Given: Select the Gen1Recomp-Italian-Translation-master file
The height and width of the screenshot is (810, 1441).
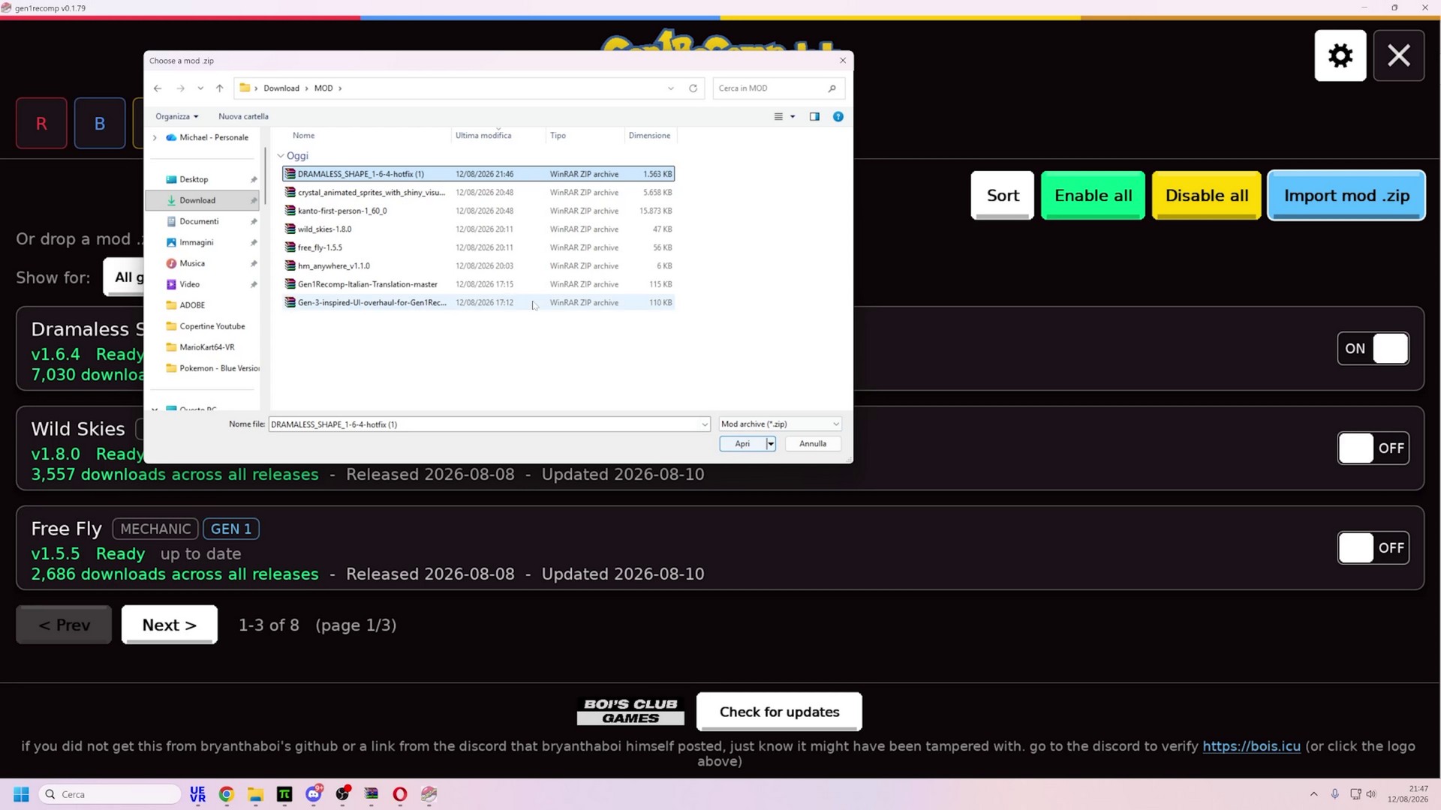Looking at the screenshot, I should (x=478, y=284).
